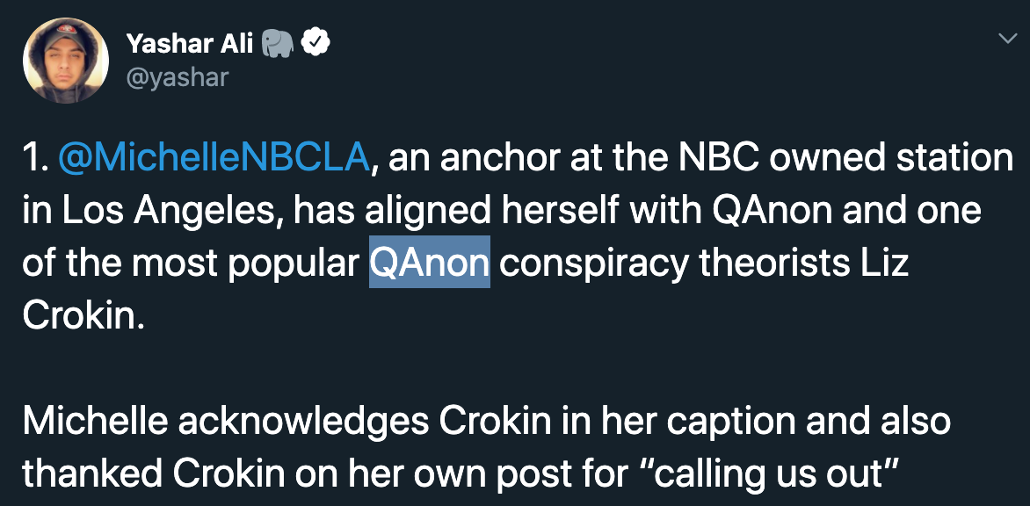1030x506 pixels.
Task: Visit the @yashar handle link
Action: click(x=178, y=77)
